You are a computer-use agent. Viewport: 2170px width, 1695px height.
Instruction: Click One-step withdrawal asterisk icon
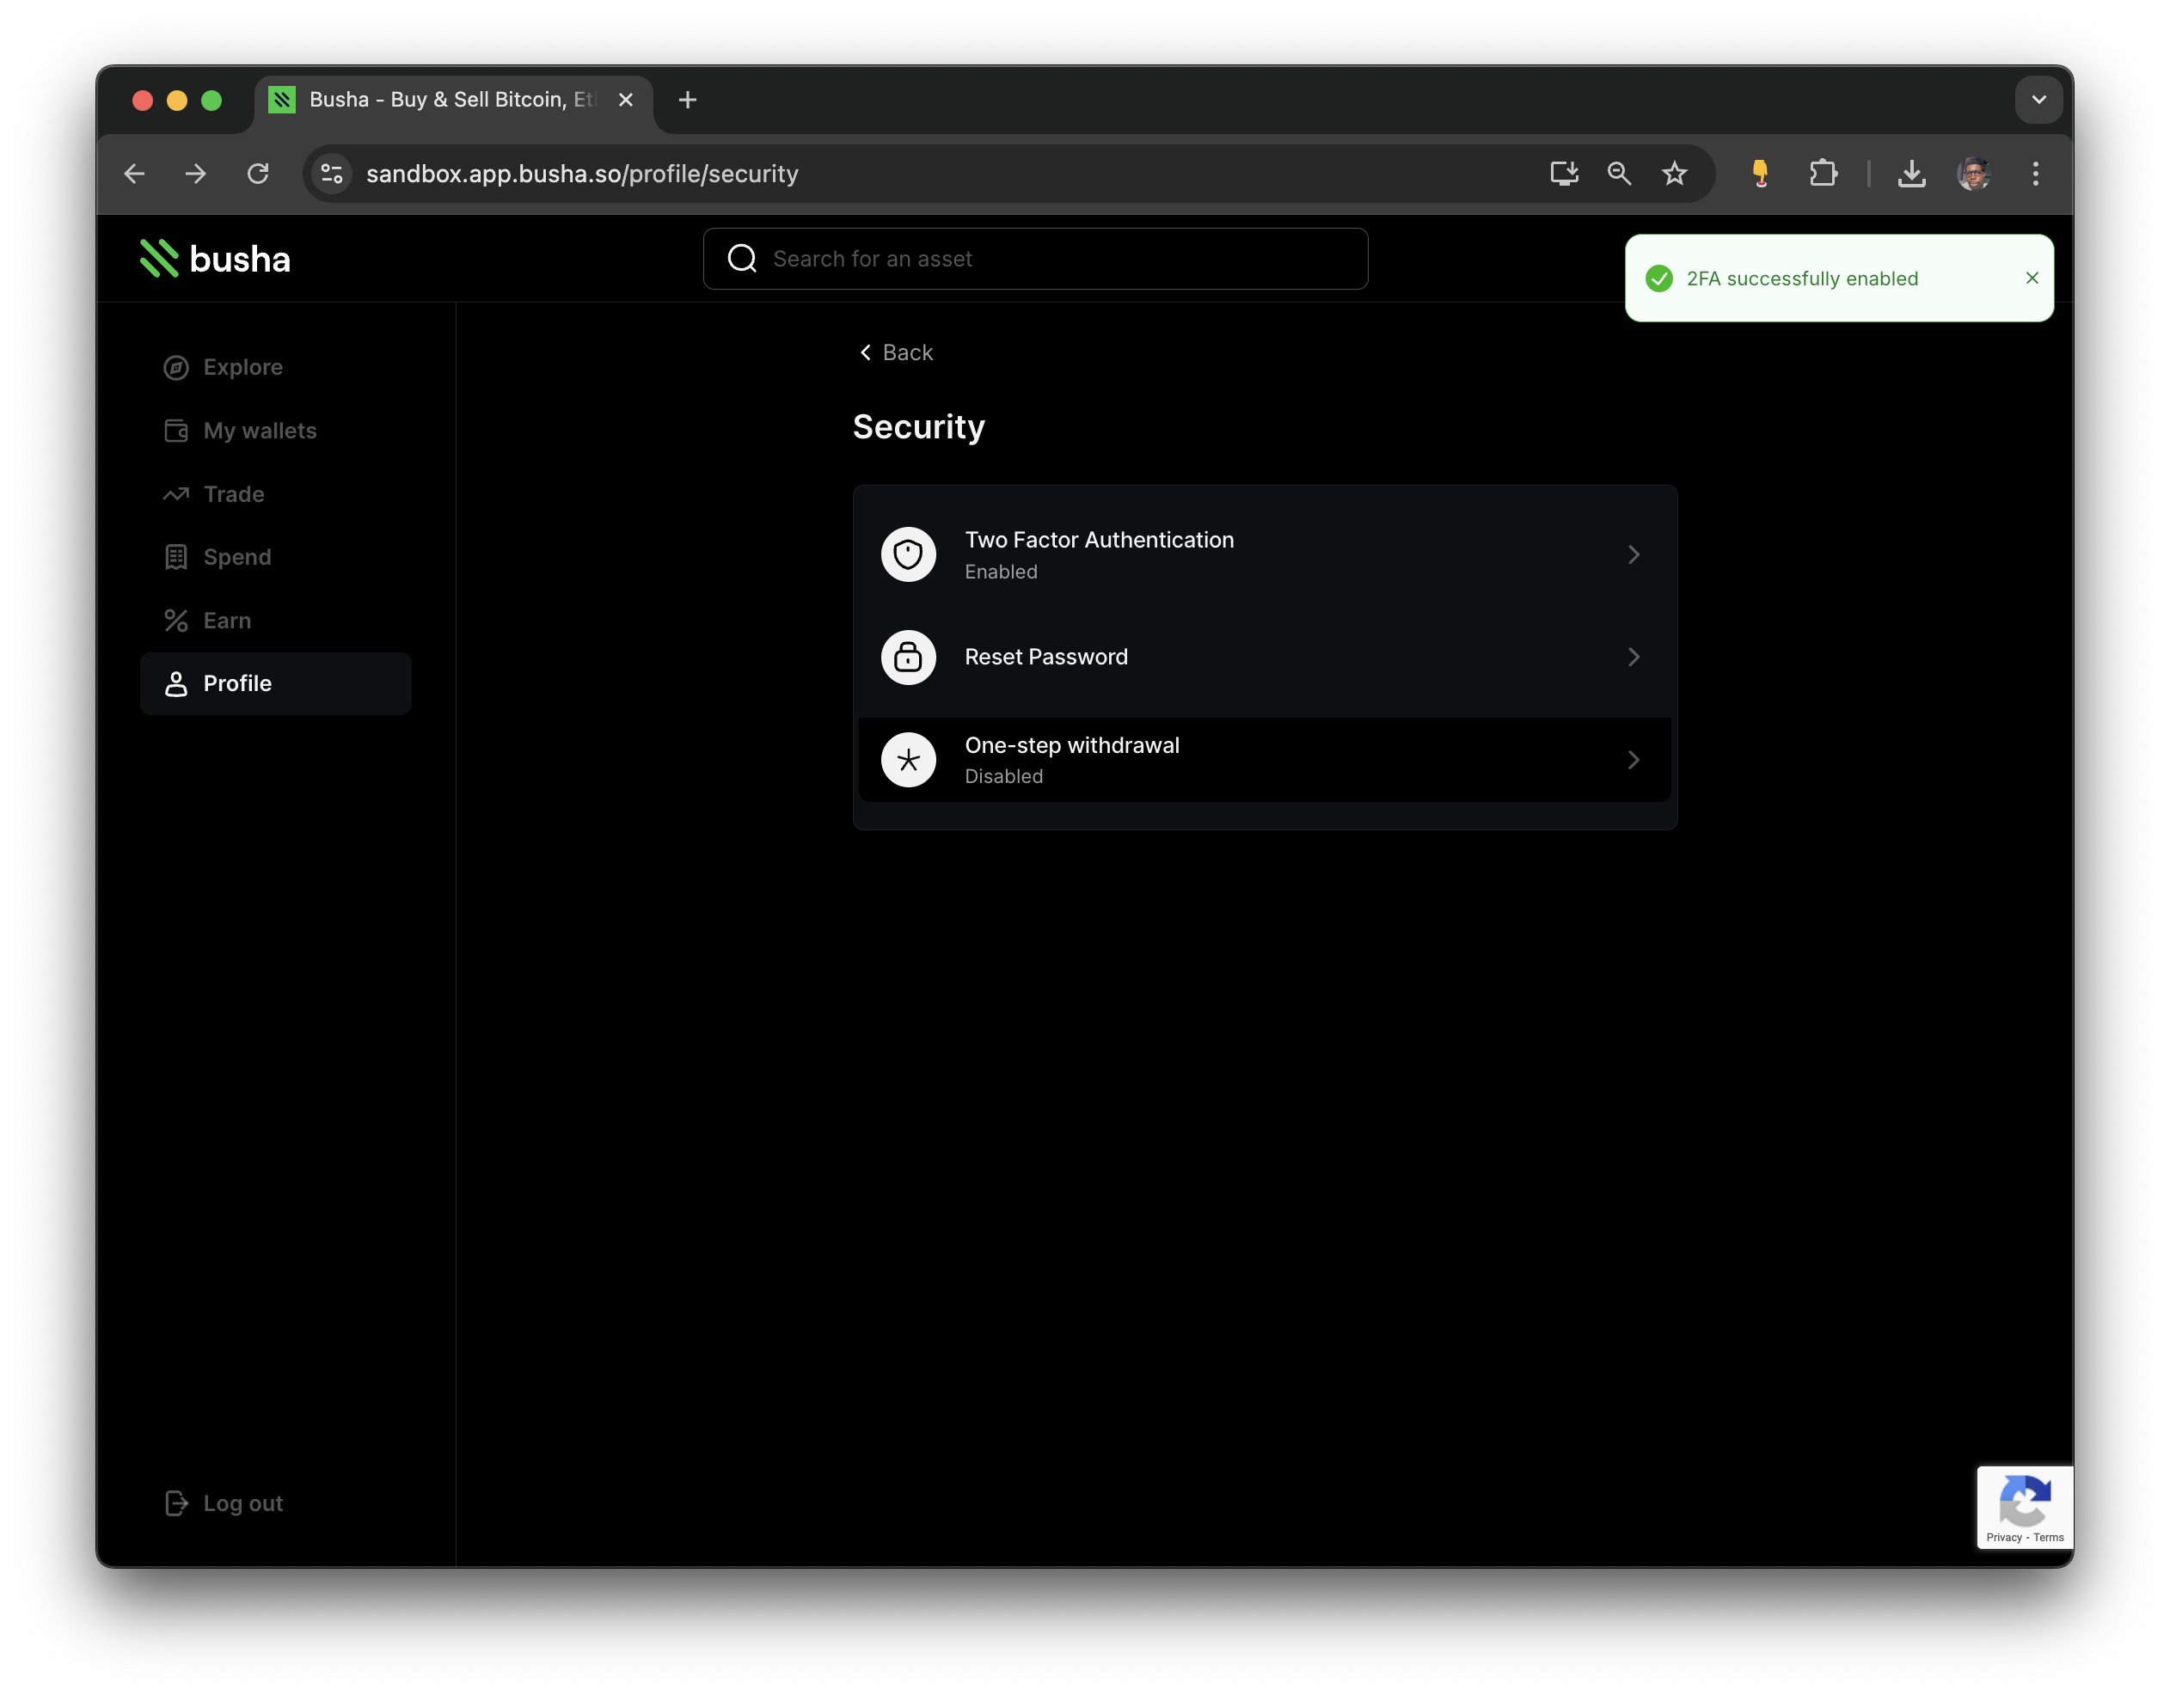908,760
